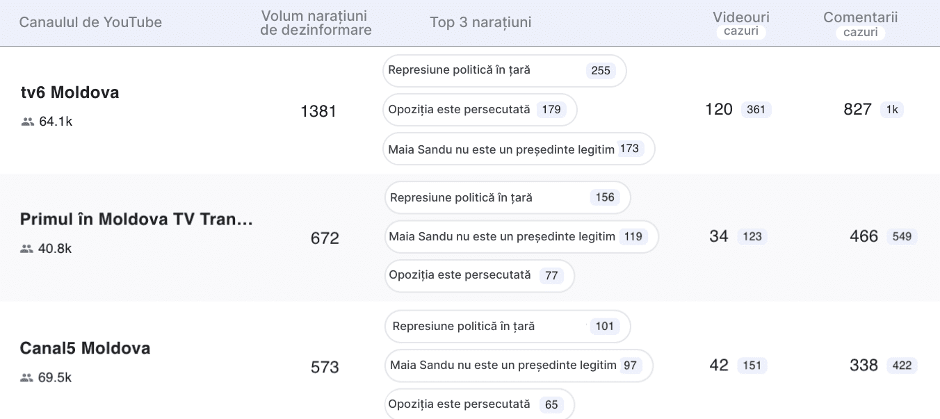Open the Primul în Moldova TV channel
940x419 pixels.
point(136,220)
